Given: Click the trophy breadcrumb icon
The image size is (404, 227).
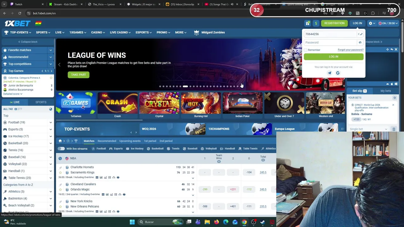Looking at the screenshot, I should pos(76,141).
